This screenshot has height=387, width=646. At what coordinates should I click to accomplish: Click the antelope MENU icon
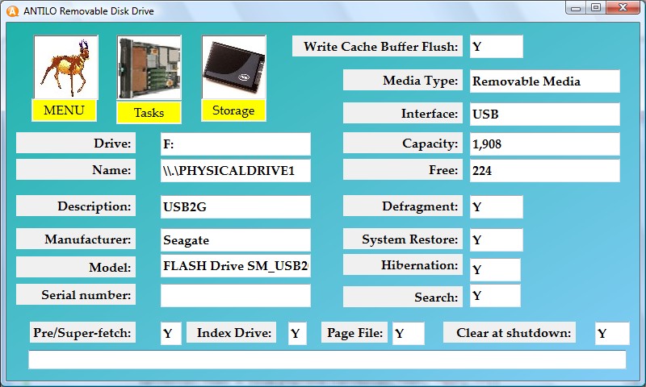[65, 69]
